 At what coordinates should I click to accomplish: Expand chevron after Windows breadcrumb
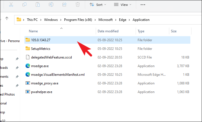61,20
